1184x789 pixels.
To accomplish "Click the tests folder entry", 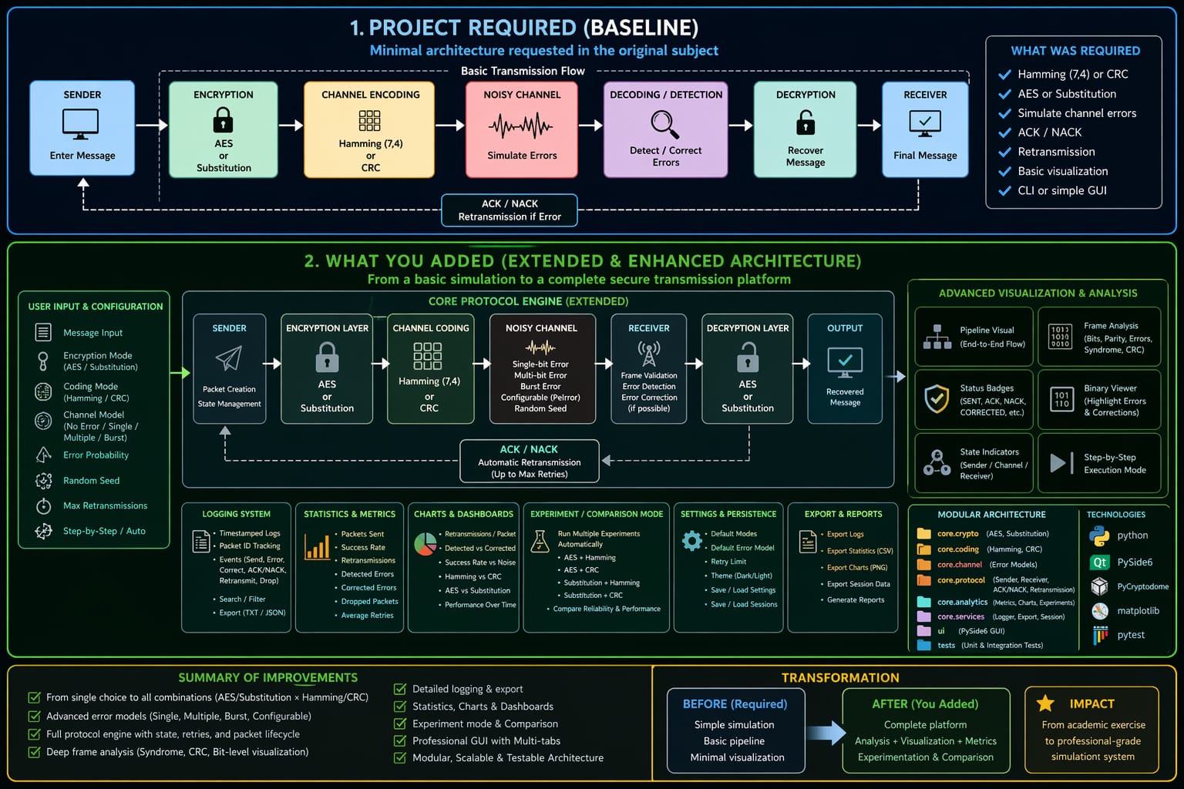I will (x=980, y=646).
